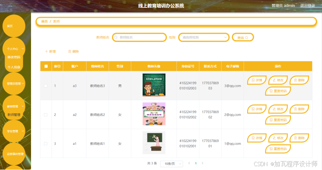The width and height of the screenshot is (322, 170).
Task: Click email 1@qq.com
Action: (x=232, y=144)
